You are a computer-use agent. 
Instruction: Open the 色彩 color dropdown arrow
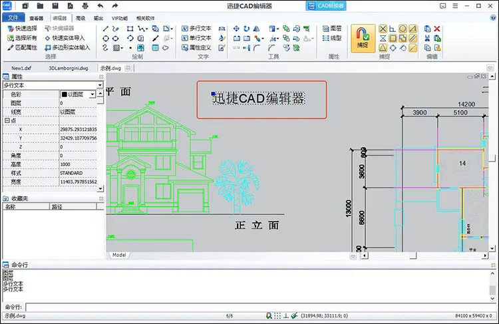click(x=92, y=94)
